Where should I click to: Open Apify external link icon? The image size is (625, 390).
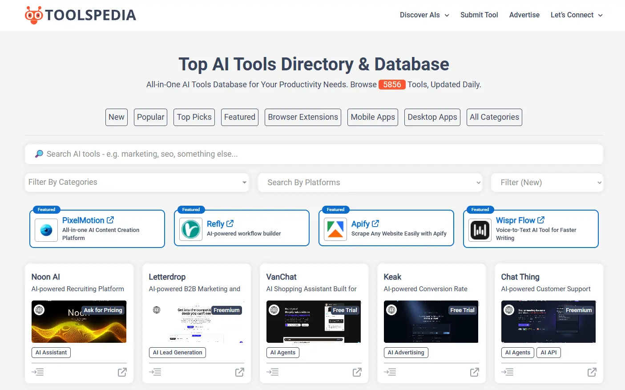point(375,223)
